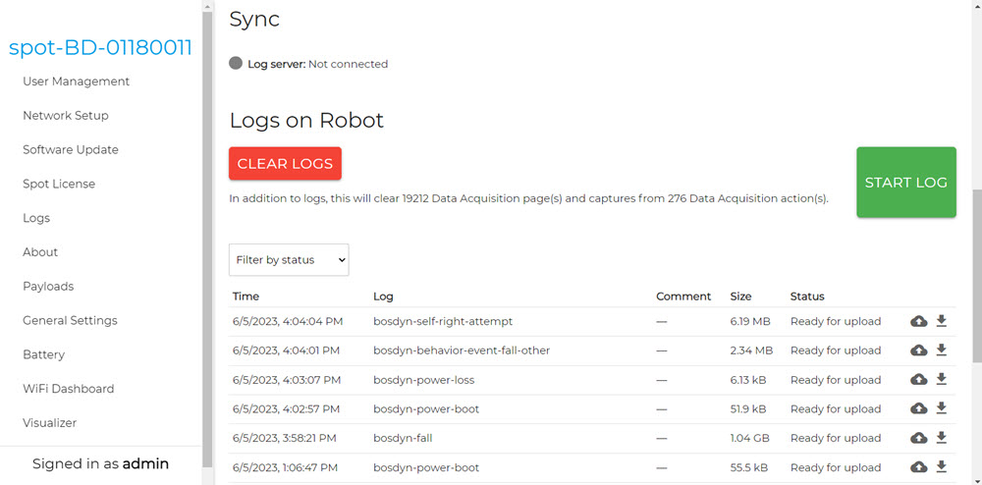Select Battery from the sidebar menu

point(43,354)
